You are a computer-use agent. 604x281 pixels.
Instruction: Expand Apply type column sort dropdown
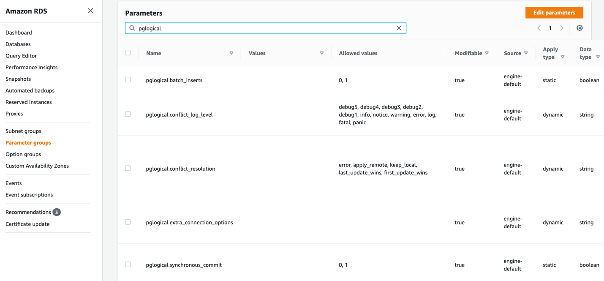pos(563,57)
